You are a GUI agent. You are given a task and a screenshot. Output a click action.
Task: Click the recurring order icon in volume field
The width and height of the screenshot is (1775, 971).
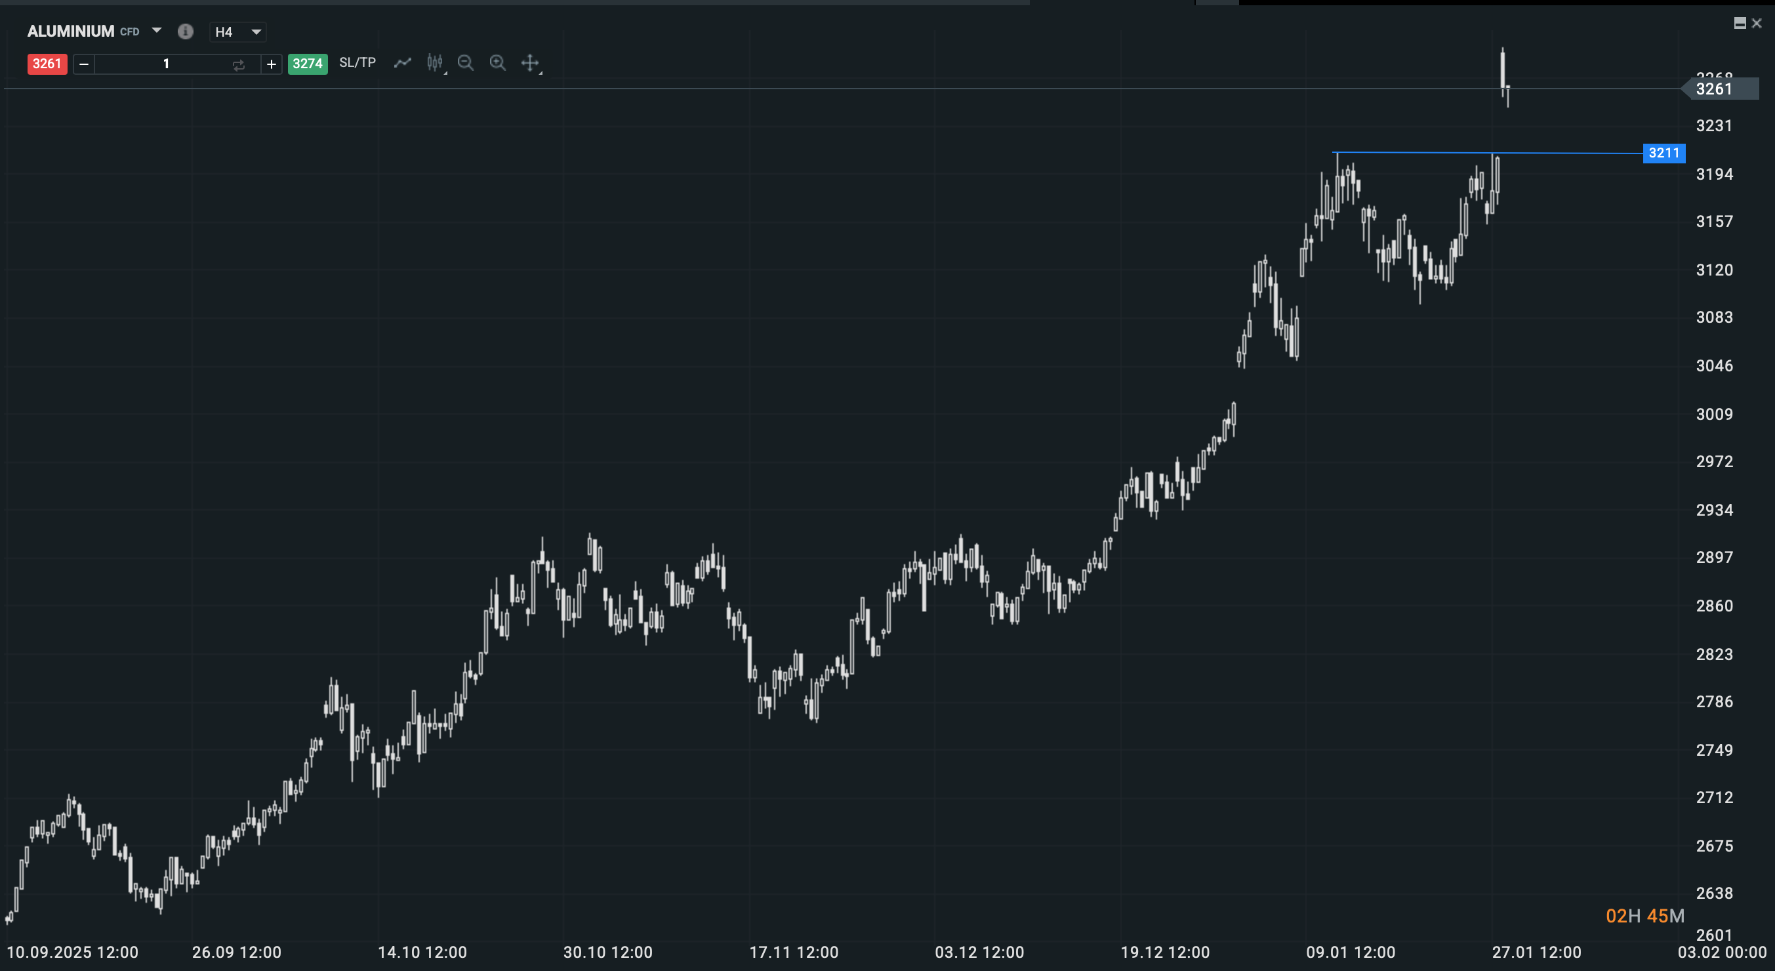pos(238,64)
